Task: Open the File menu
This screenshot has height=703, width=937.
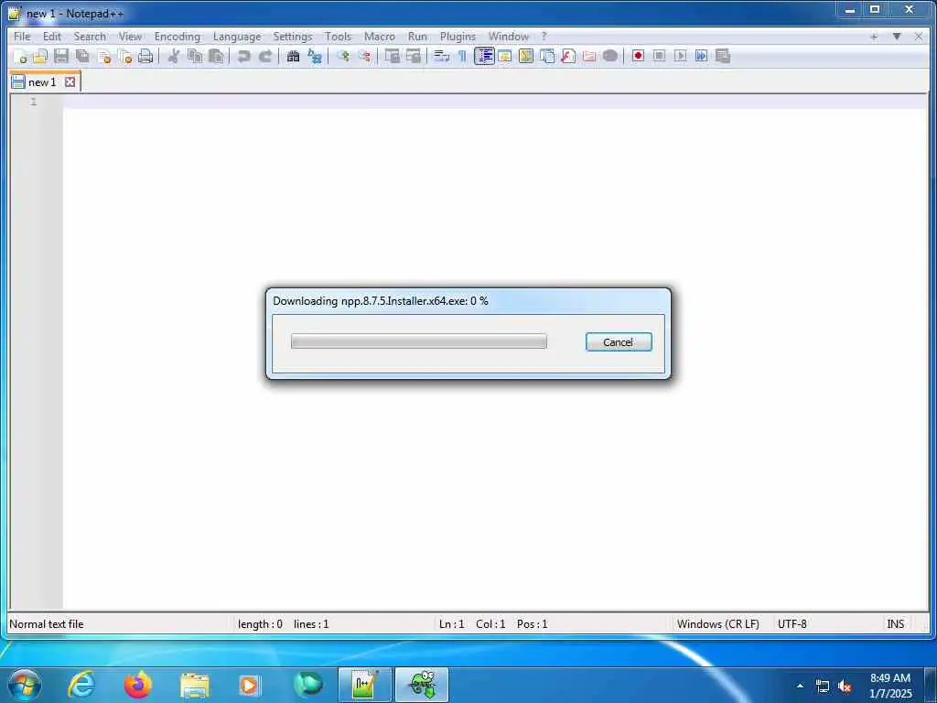Action: (x=22, y=37)
